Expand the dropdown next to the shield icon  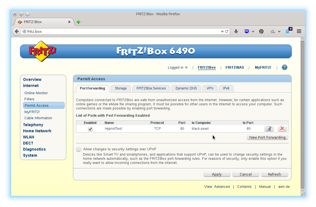[253, 31]
